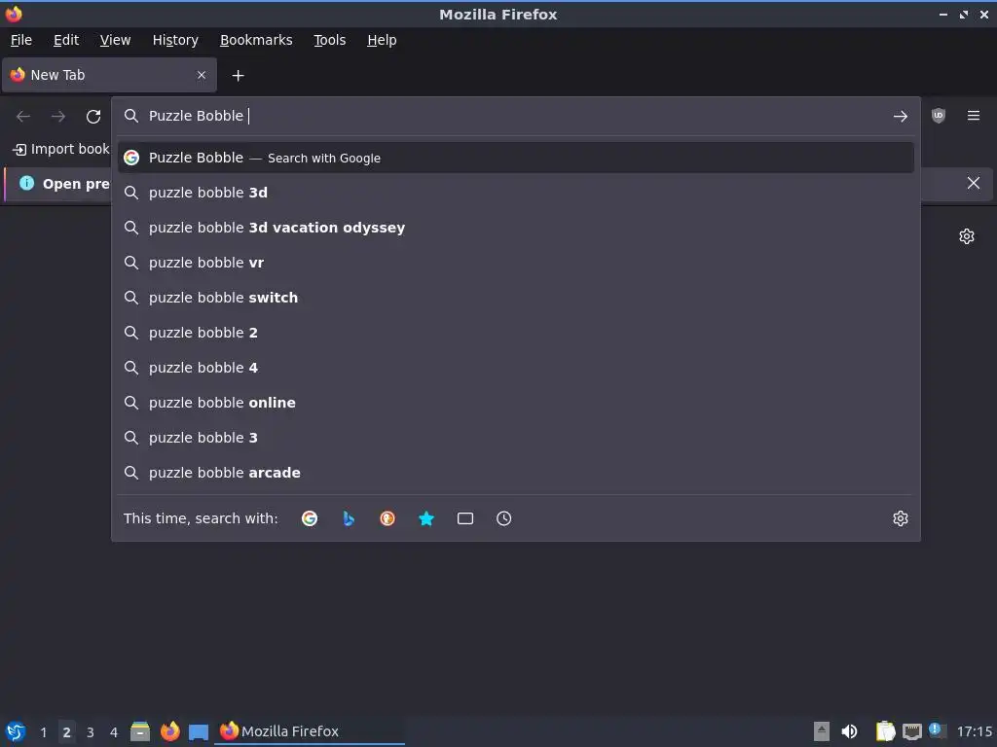Screen dimensions: 997x747
Task: Open the system start menu icon
Action: [16, 731]
